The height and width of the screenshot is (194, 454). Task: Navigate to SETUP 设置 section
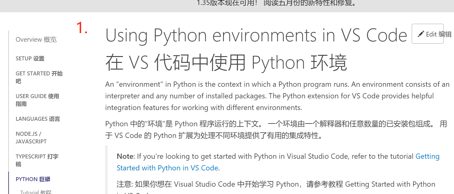[30, 58]
